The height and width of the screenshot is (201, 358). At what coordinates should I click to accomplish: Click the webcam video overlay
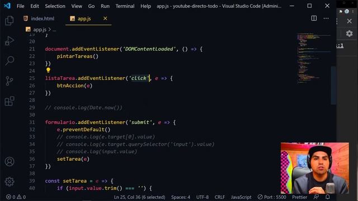click(x=315, y=168)
